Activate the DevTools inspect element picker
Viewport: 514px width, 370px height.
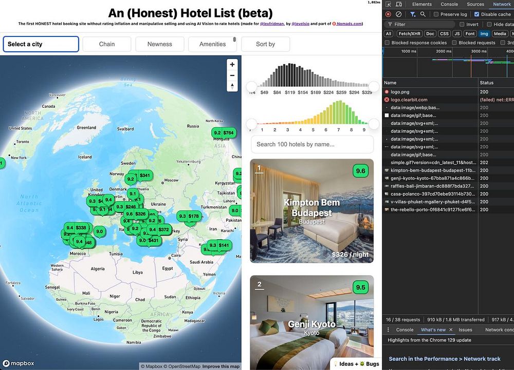389,4
